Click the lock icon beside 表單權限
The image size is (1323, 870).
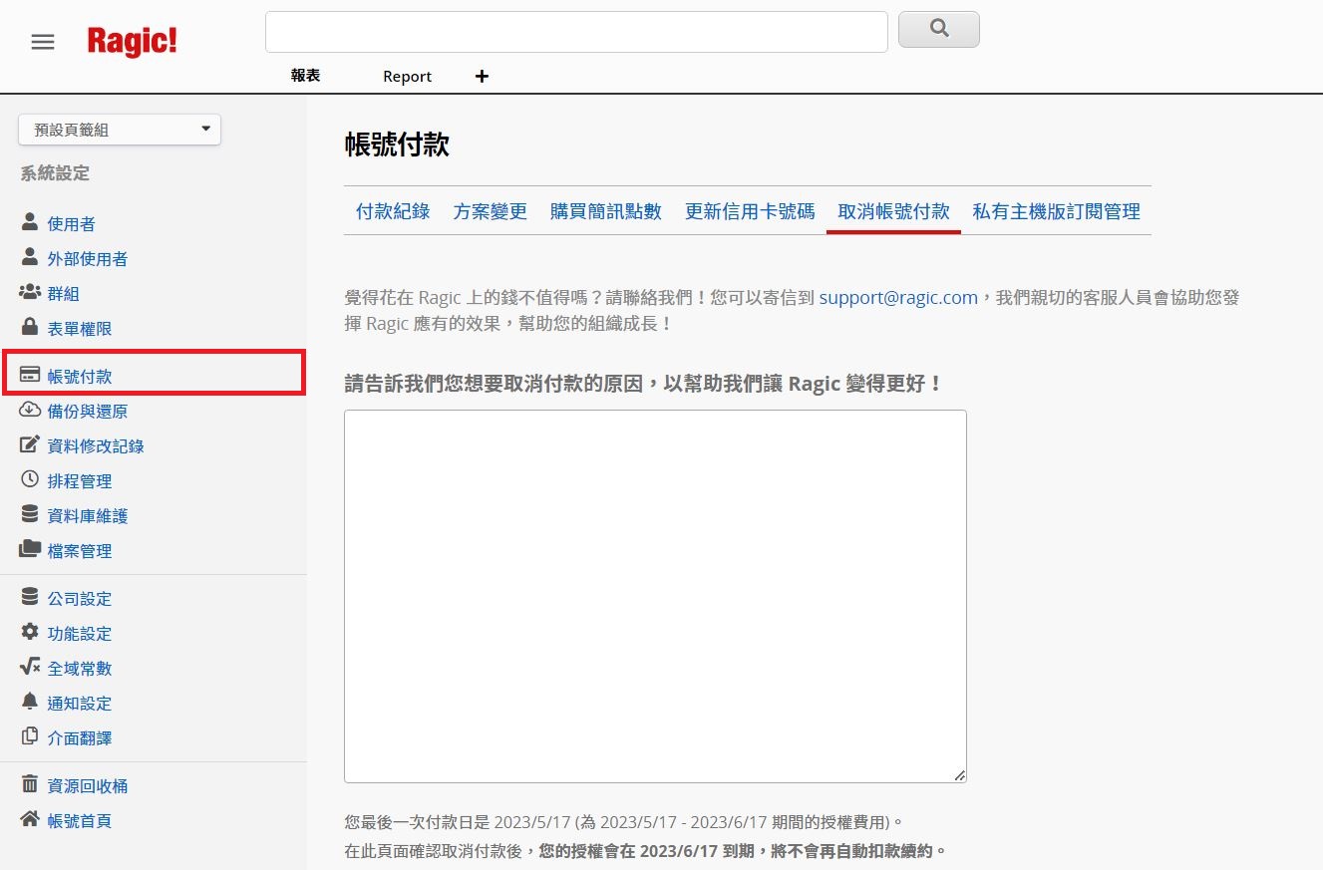coord(30,327)
